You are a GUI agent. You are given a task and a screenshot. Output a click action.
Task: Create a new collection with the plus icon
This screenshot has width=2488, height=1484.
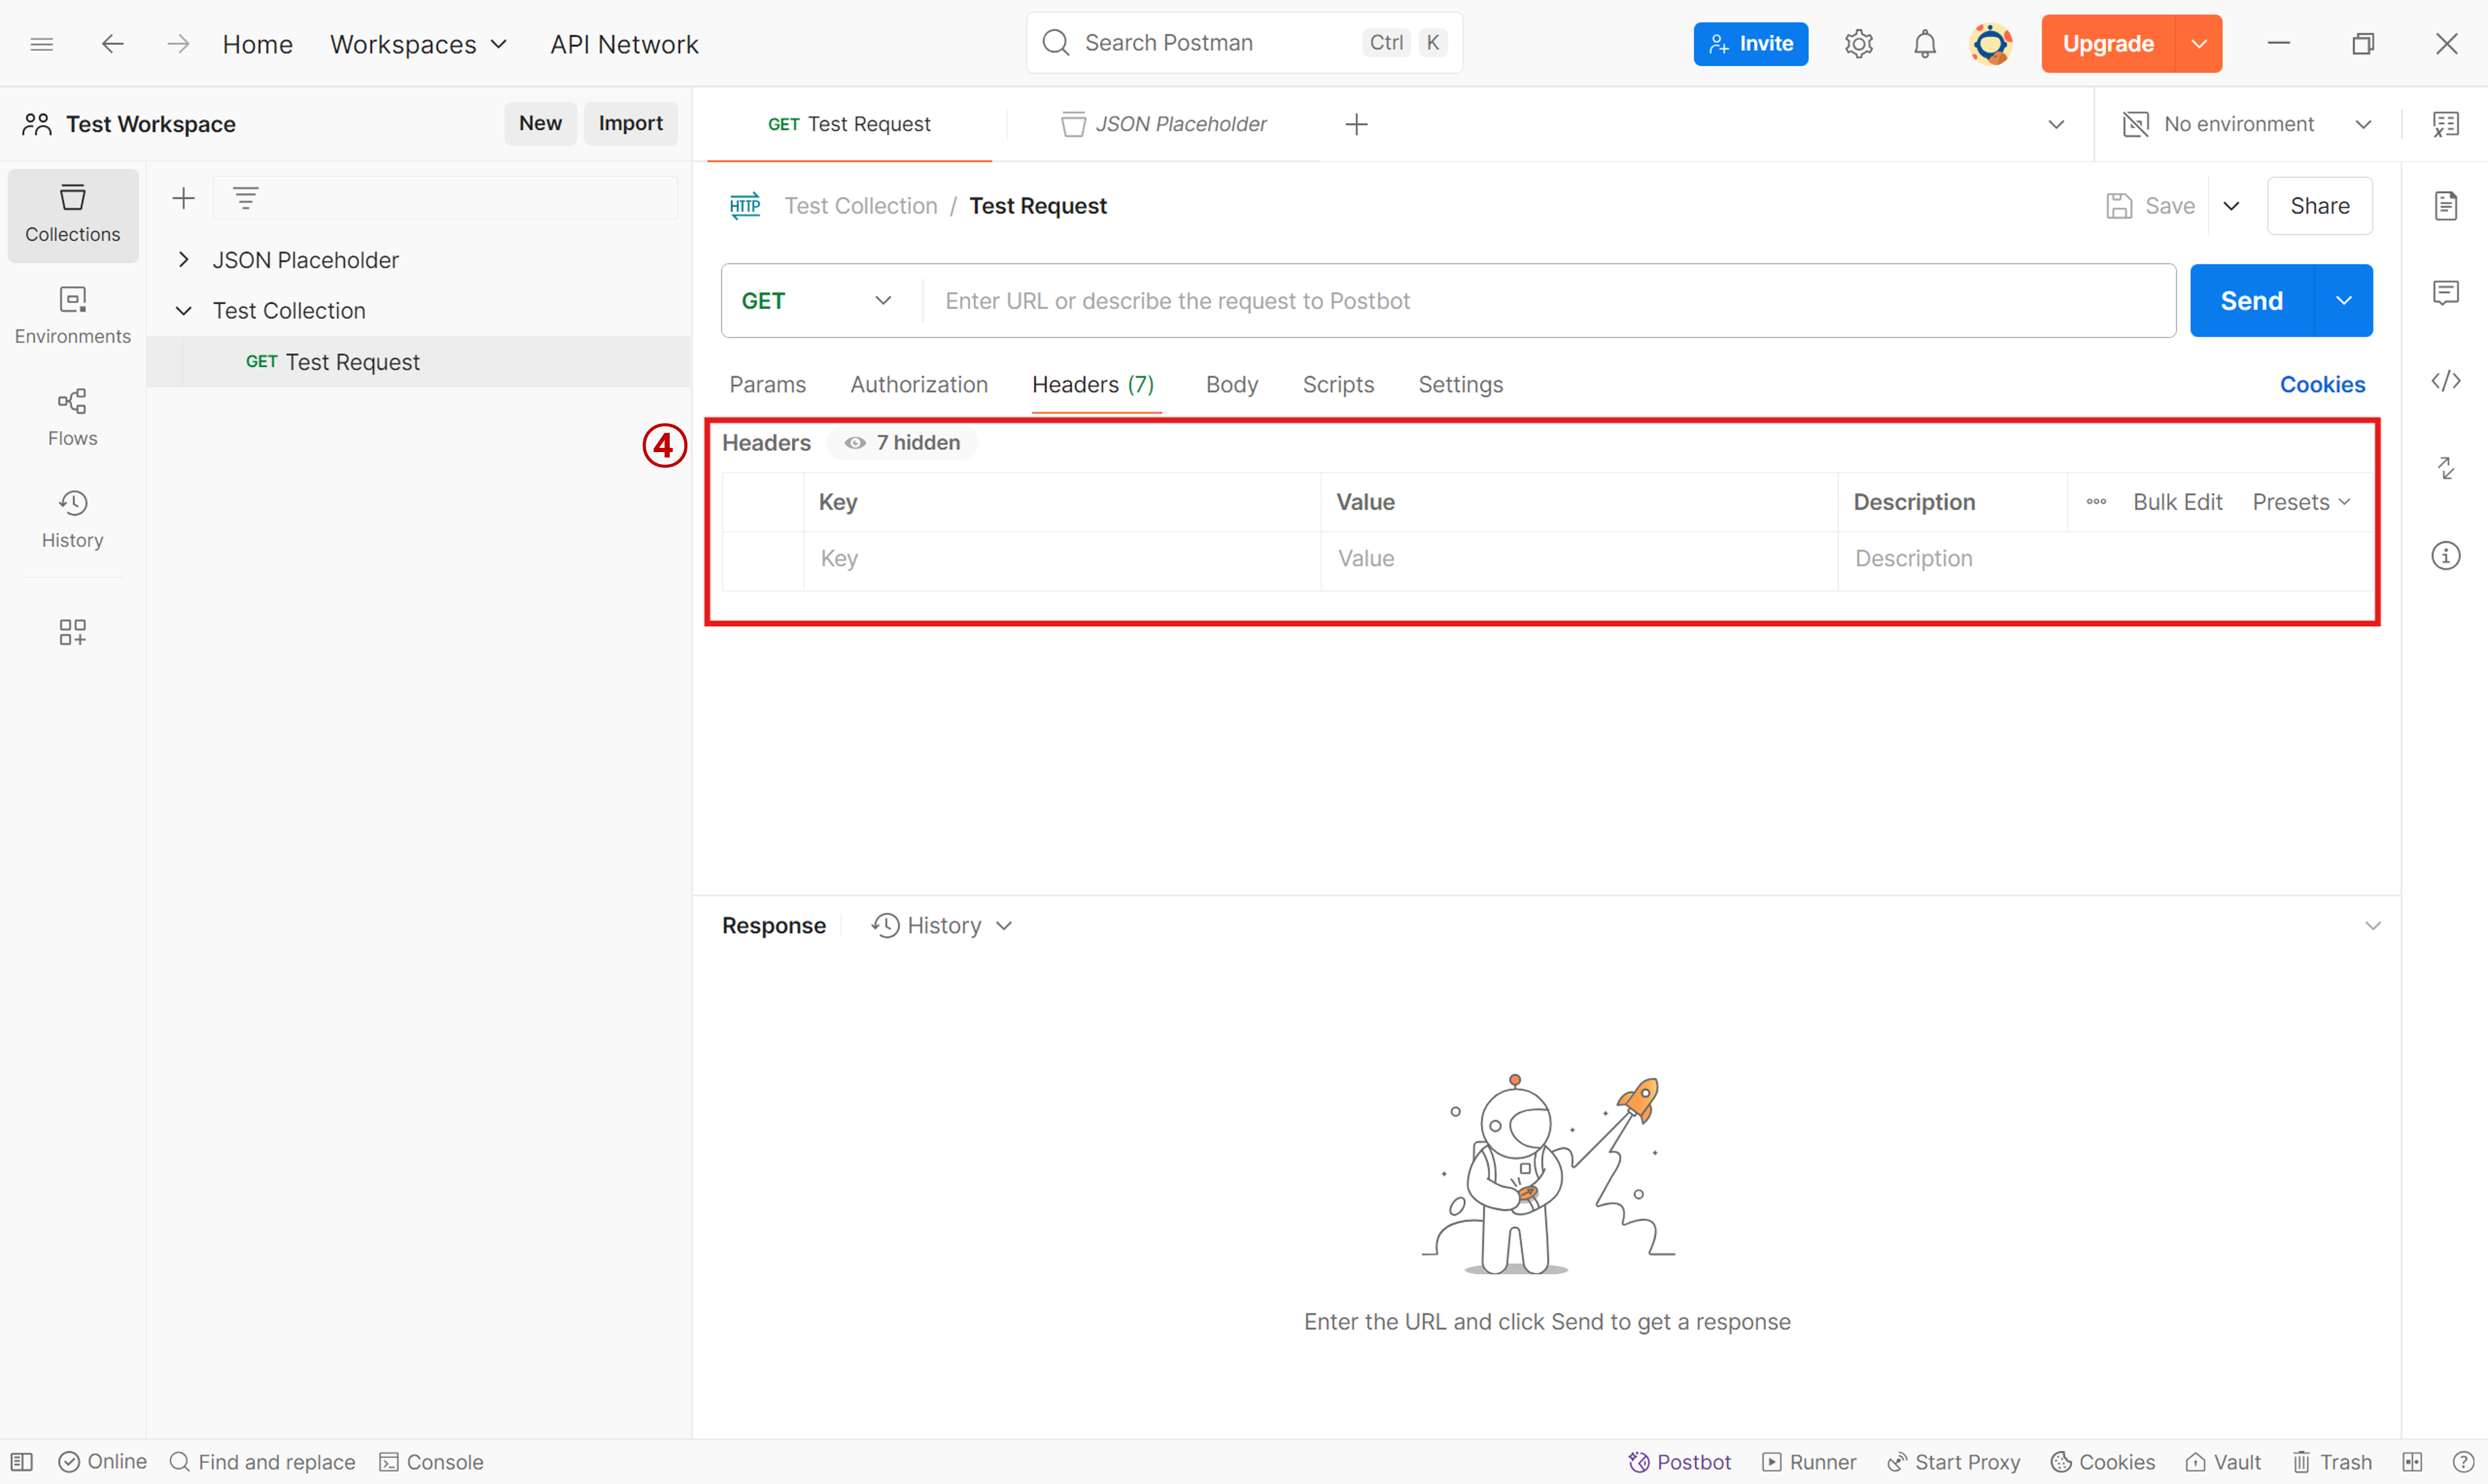tap(183, 198)
